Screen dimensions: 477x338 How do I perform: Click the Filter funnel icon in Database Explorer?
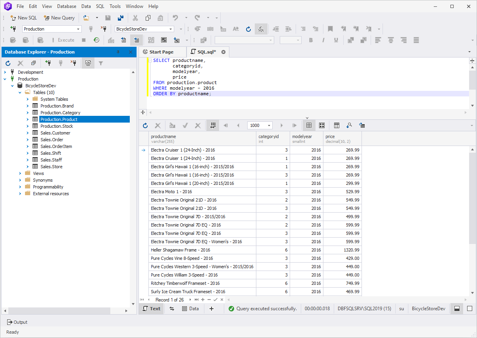click(101, 63)
